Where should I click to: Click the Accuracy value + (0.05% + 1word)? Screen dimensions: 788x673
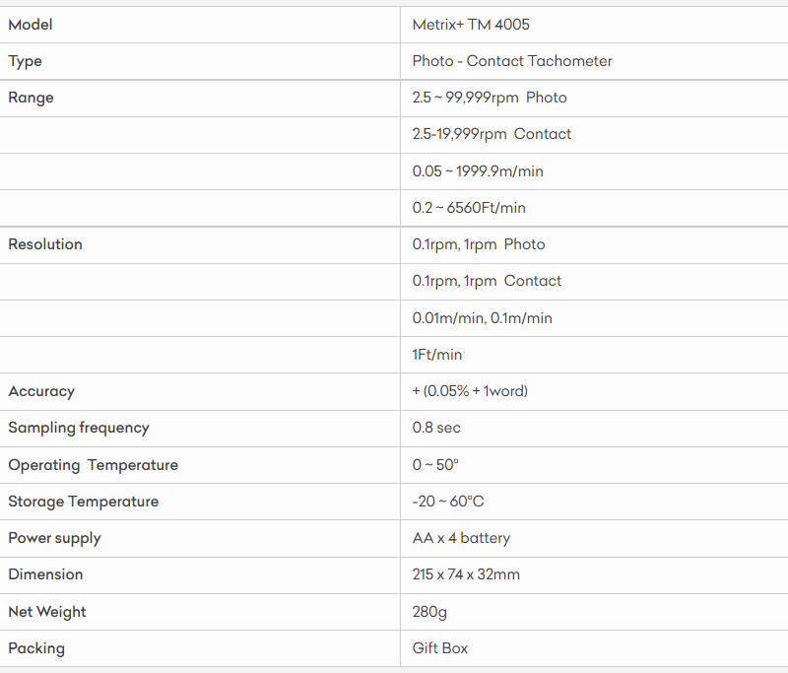470,391
